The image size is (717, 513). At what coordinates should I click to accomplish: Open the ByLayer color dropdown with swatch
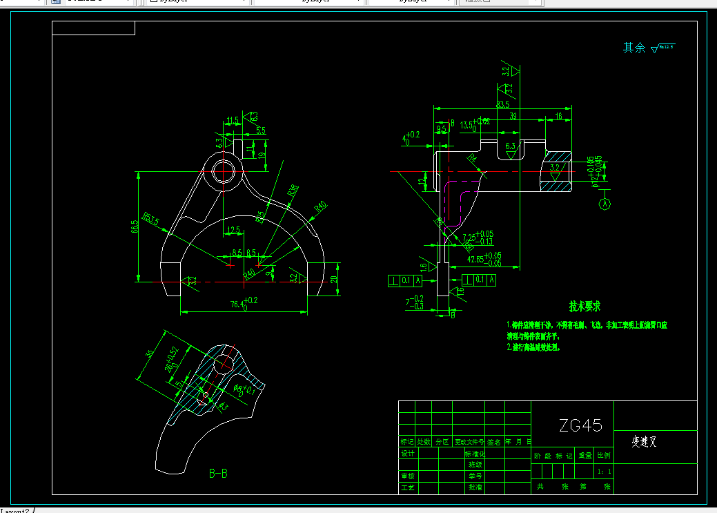pyautogui.click(x=197, y=1)
